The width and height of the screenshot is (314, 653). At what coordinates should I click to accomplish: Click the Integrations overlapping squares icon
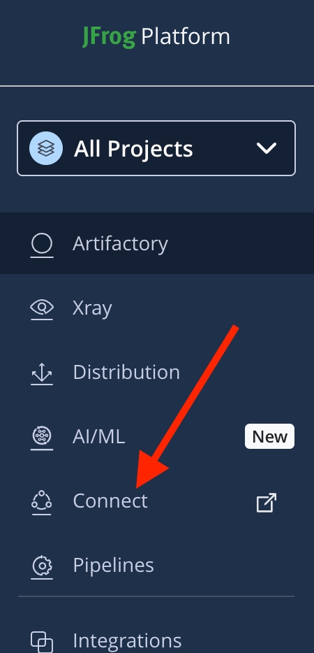(x=42, y=642)
